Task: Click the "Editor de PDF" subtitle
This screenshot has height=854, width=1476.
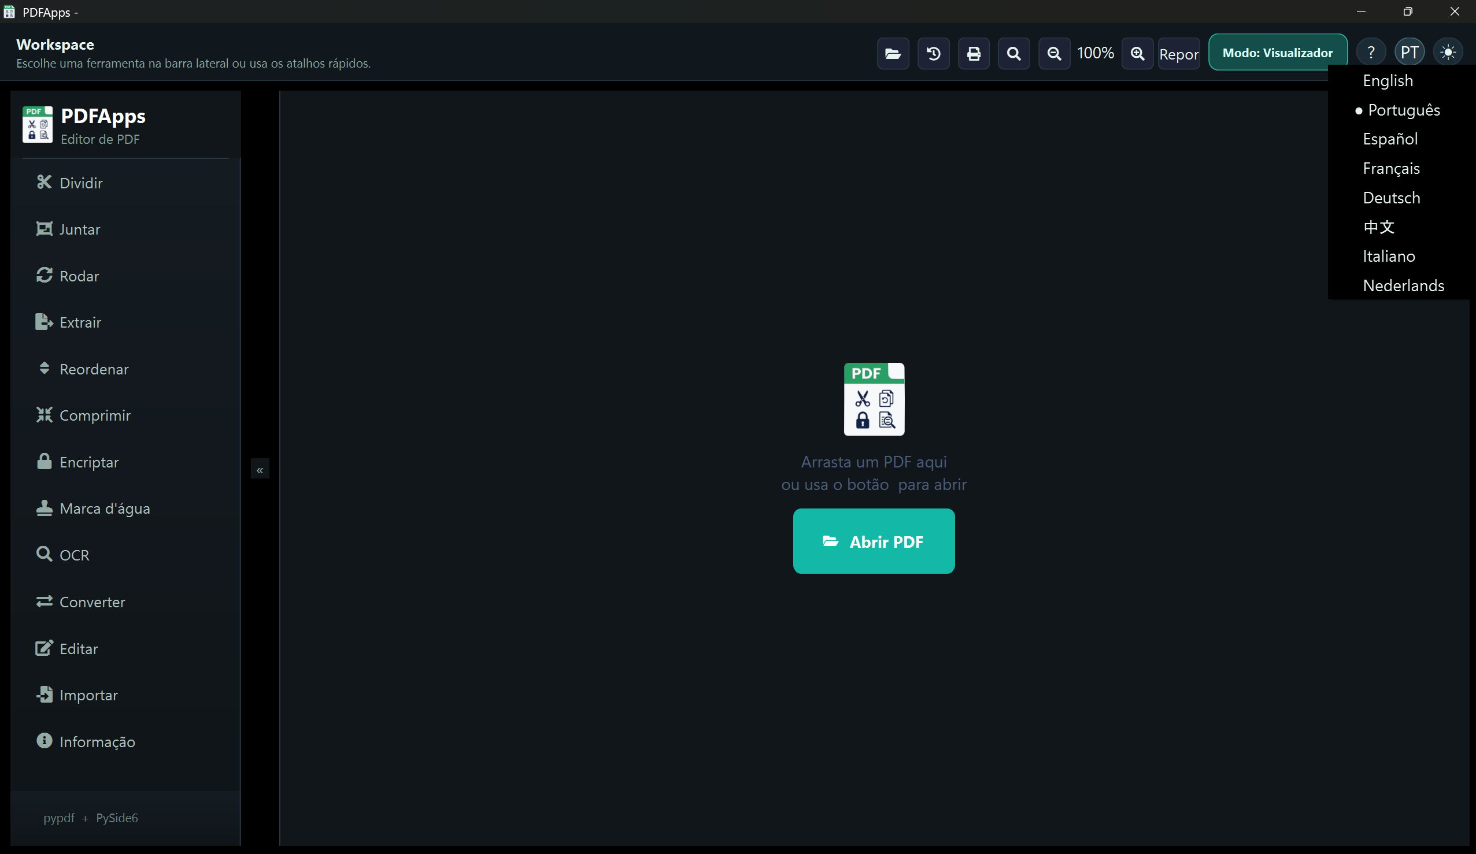Action: click(x=100, y=139)
